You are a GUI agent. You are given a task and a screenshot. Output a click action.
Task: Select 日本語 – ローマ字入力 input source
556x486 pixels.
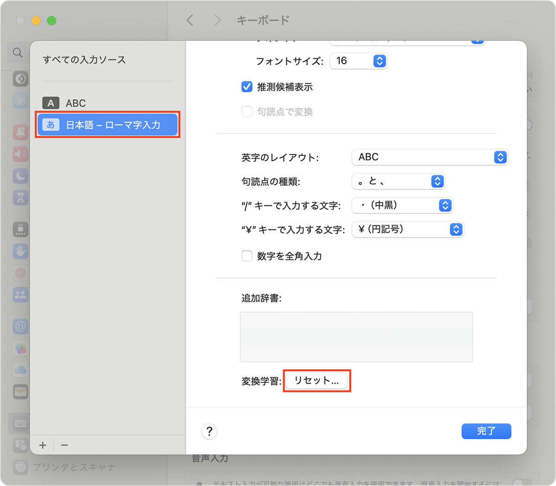click(107, 125)
